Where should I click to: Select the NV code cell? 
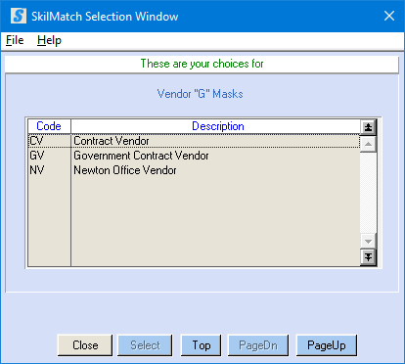49,170
